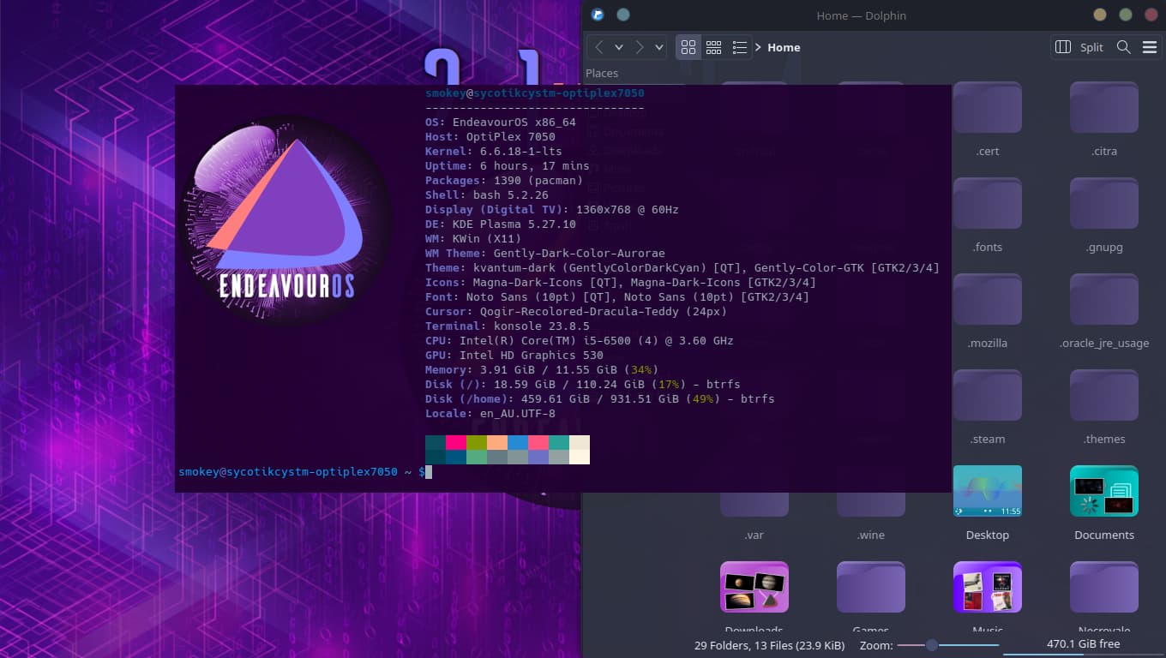
Task: Click the smokey@sycotikcystm-optiplex7050 header in neofetch
Action: [x=535, y=93]
